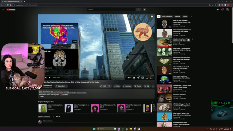Click the bird channel end-screen circle

click(143, 32)
